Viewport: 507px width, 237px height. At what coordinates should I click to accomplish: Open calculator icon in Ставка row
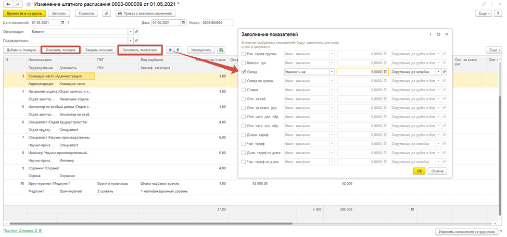click(385, 90)
